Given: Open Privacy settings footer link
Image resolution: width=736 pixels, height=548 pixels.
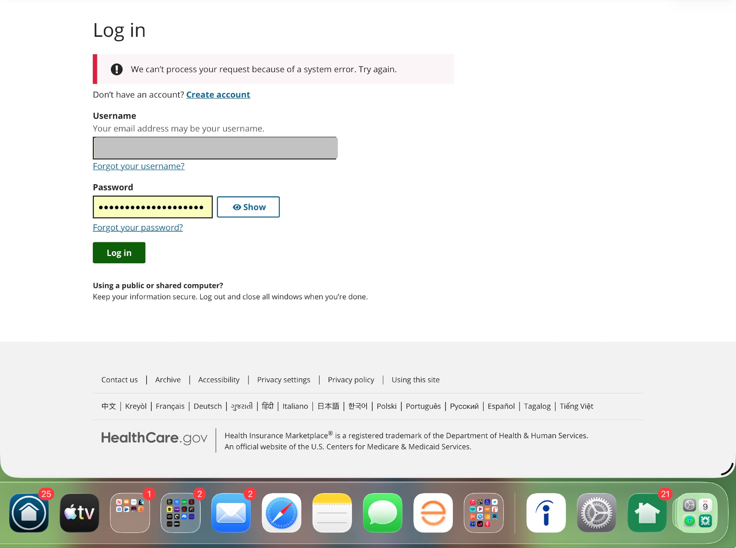Looking at the screenshot, I should tap(284, 380).
